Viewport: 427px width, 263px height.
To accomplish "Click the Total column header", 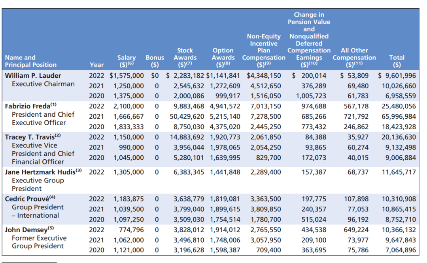I will tap(397, 61).
